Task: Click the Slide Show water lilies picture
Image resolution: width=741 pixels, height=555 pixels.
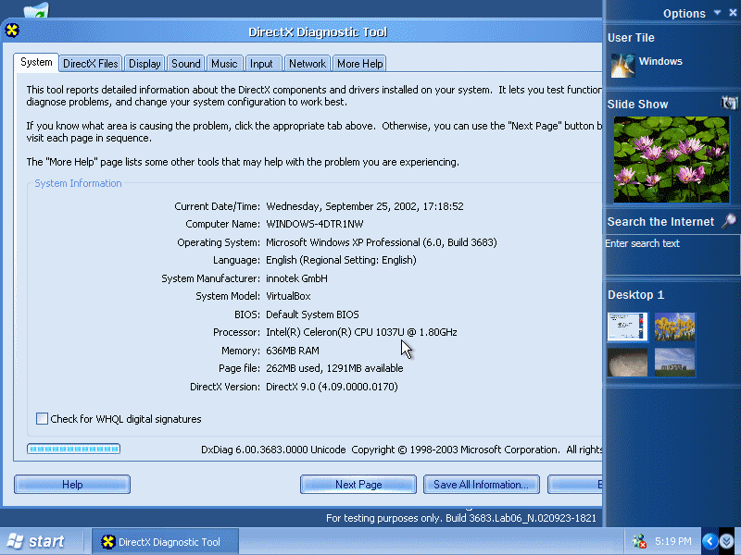Action: (x=671, y=159)
